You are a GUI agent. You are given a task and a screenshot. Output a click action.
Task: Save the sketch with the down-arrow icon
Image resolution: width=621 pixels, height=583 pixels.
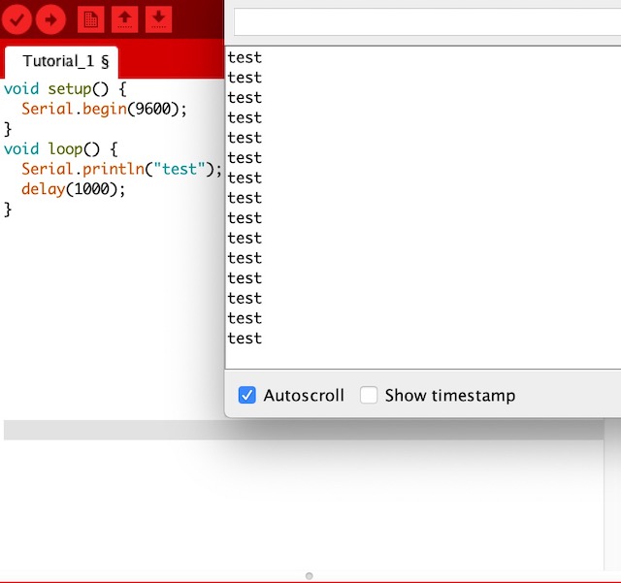click(159, 19)
